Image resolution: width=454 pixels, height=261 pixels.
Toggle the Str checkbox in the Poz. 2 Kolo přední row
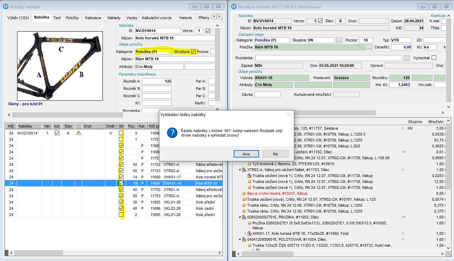coord(121,215)
